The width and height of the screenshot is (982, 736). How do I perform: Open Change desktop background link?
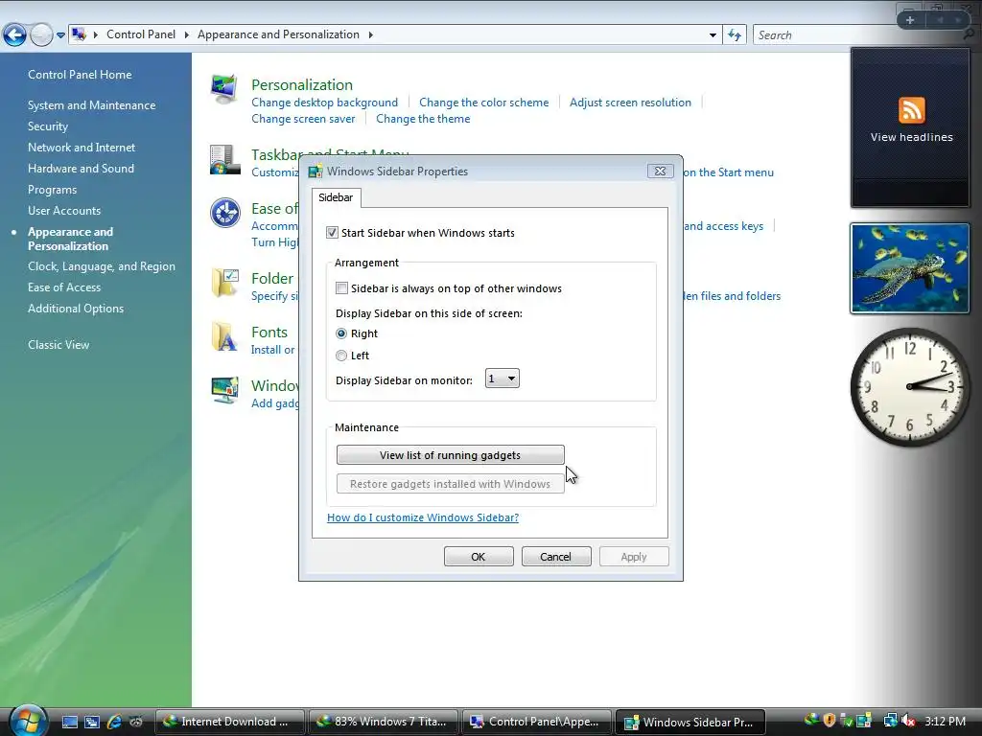coord(324,102)
